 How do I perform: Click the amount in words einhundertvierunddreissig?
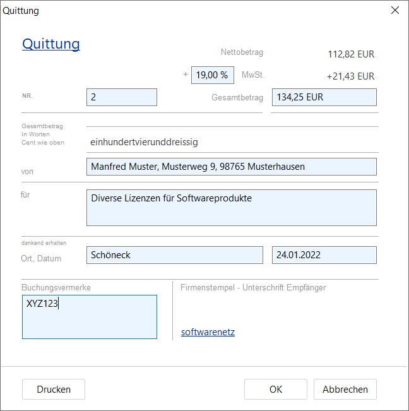click(145, 142)
